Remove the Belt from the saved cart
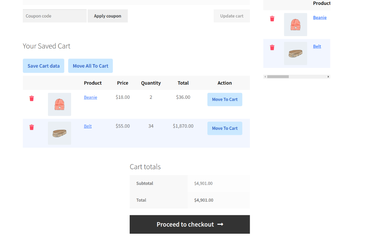The width and height of the screenshot is (389, 239). point(31,127)
